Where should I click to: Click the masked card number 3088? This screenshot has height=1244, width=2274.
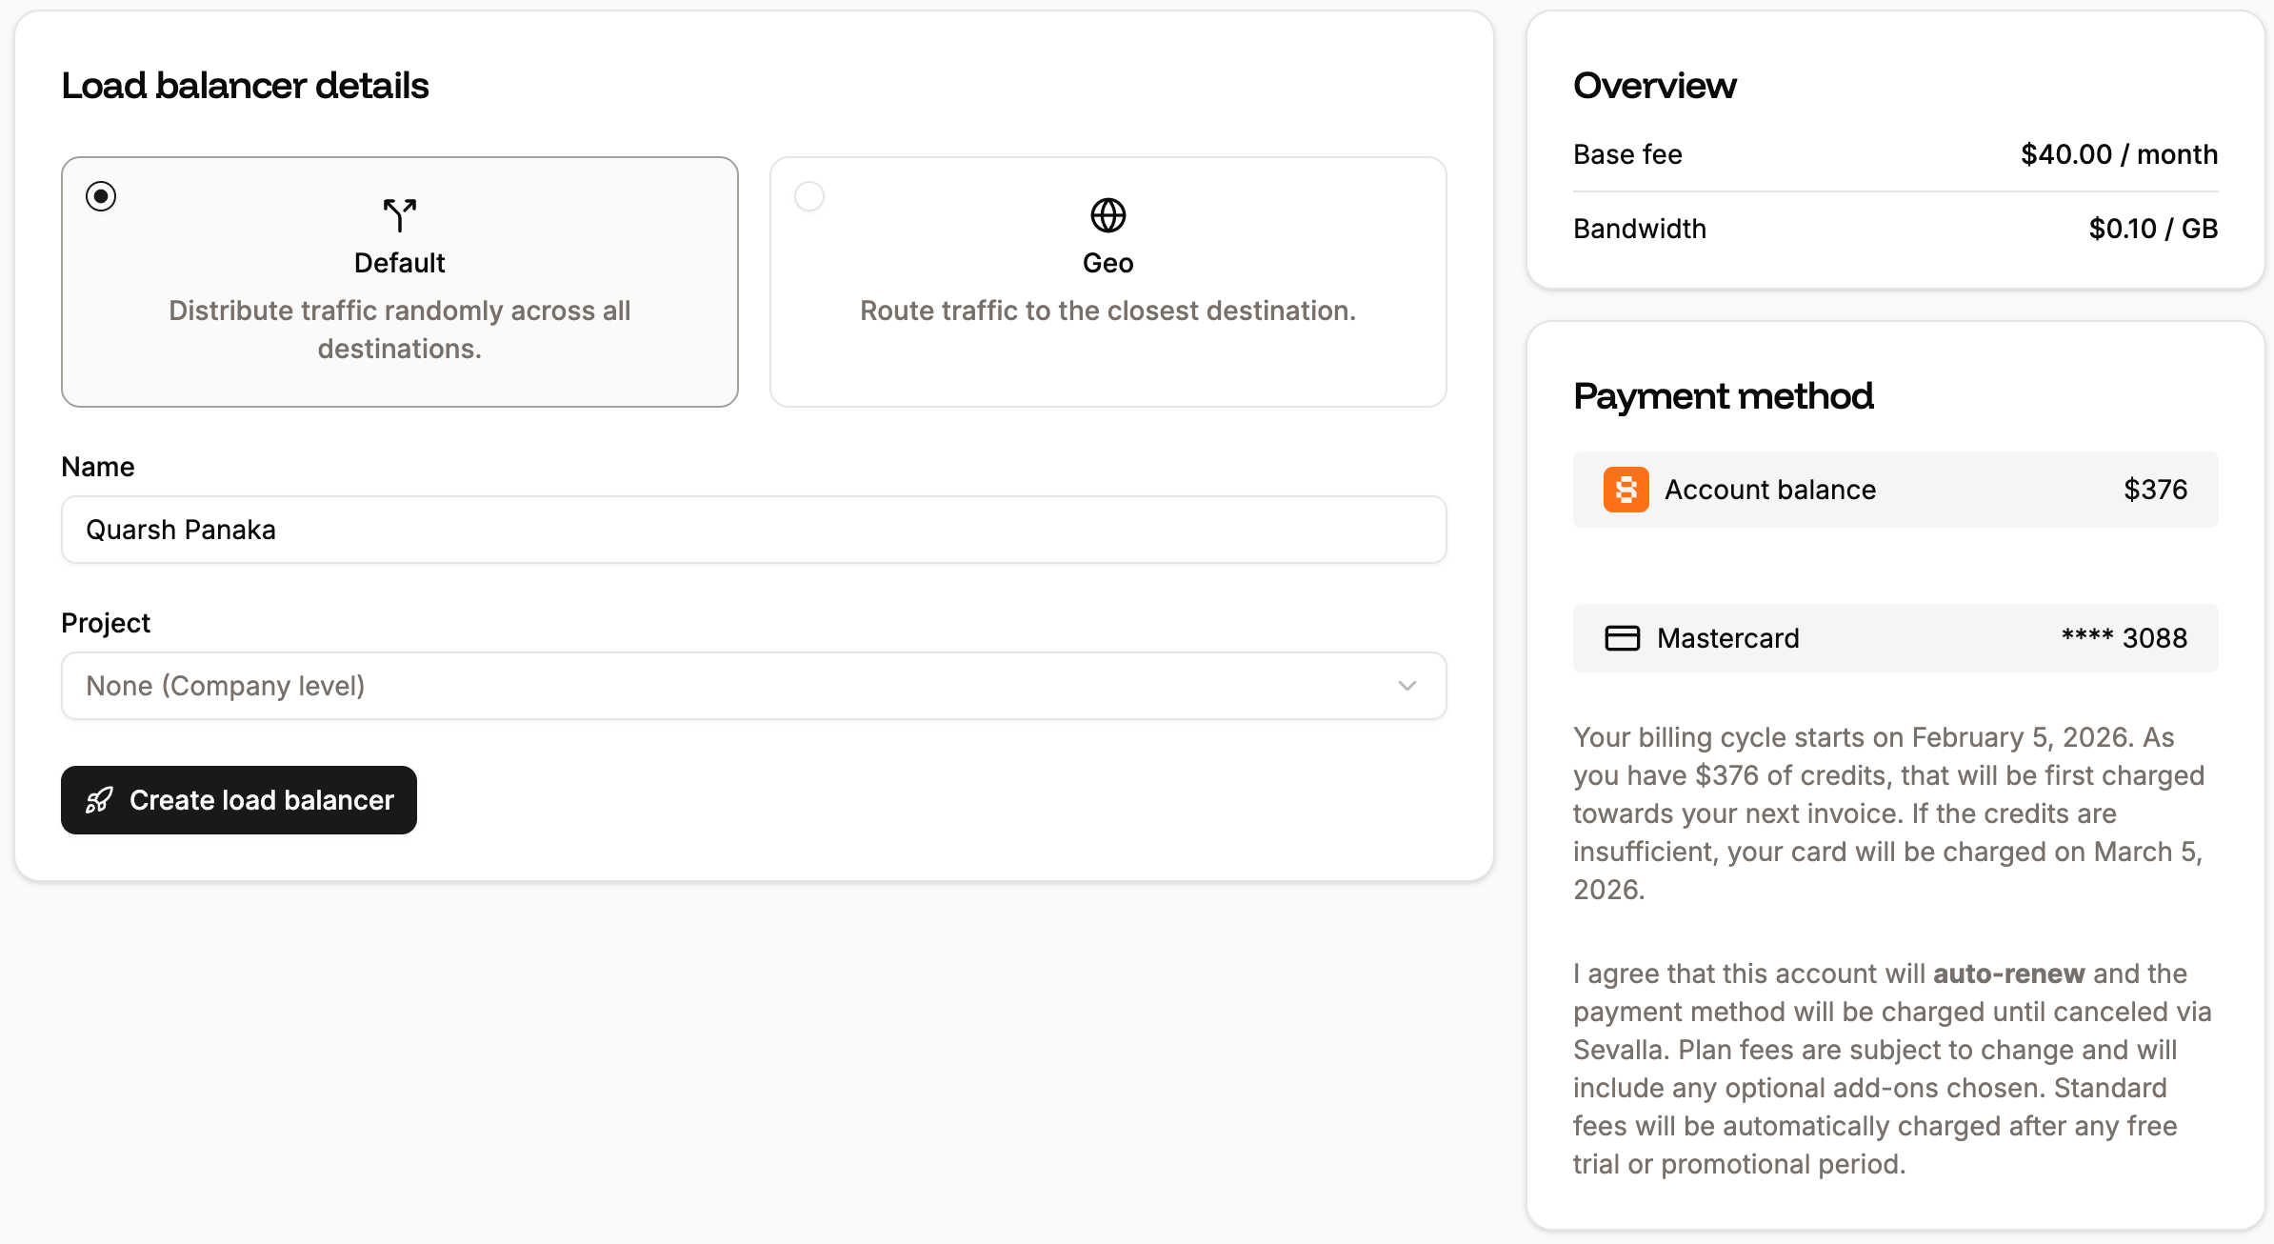coord(2124,638)
